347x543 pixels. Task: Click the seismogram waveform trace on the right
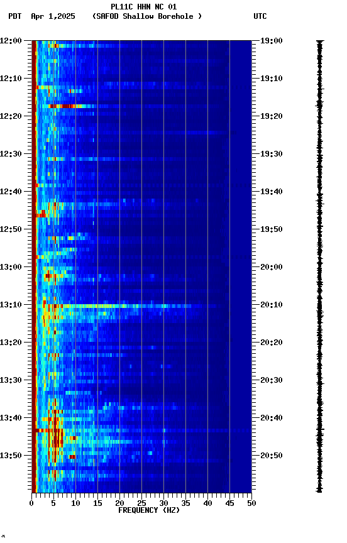click(x=319, y=266)
